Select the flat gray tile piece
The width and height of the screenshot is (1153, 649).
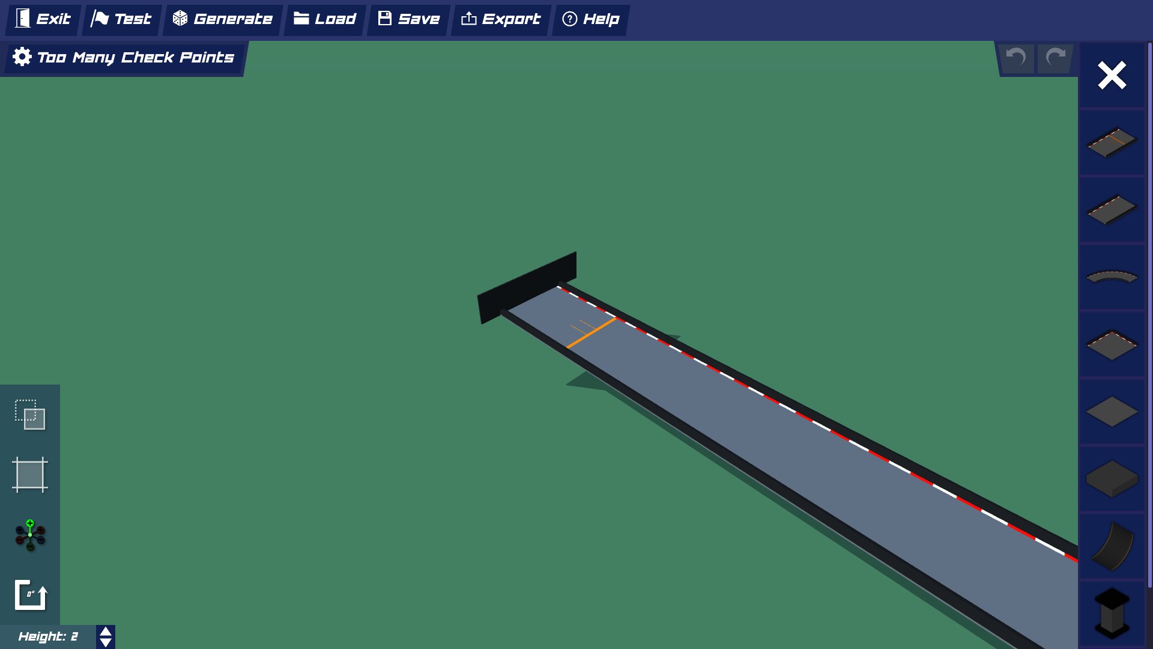coord(1112,412)
